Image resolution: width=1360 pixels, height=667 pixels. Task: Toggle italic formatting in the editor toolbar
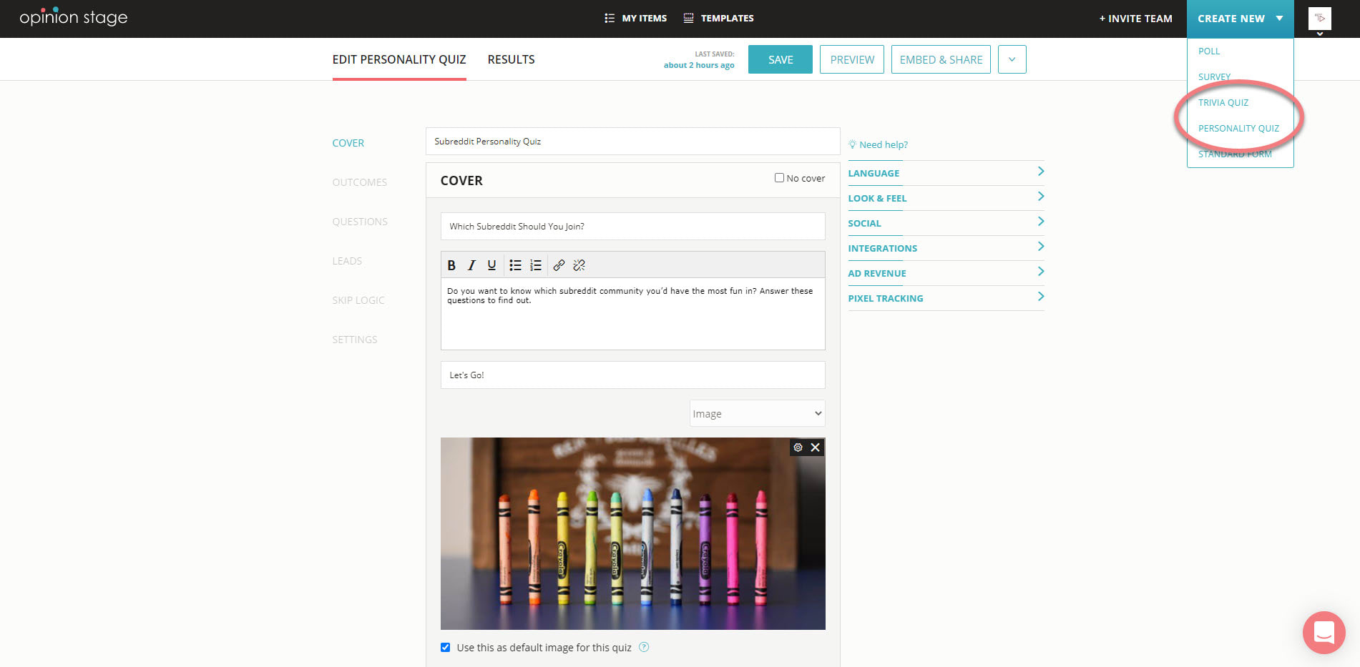point(471,265)
